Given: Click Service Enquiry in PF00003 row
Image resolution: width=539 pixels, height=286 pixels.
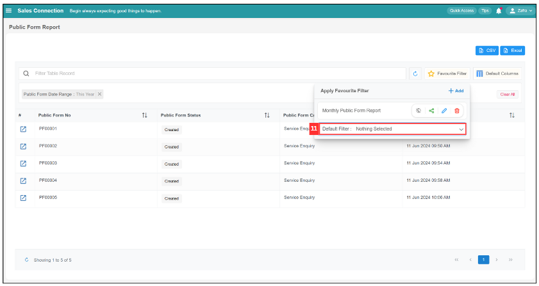Looking at the screenshot, I should [299, 163].
